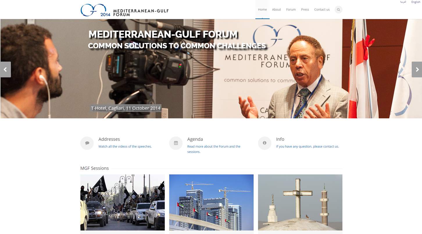Click the 'MGF Sessions' section heading

tap(94, 168)
